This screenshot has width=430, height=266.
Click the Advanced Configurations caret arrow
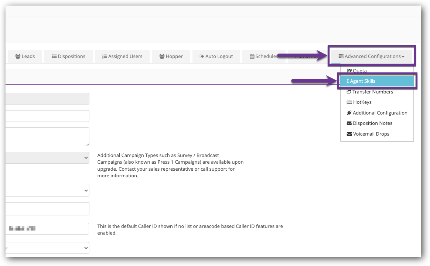[403, 57]
